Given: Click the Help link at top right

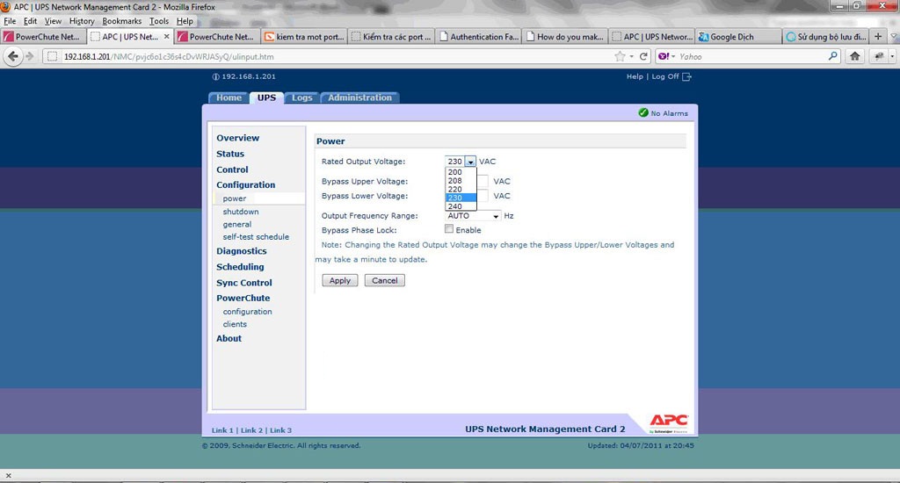Looking at the screenshot, I should click(x=635, y=76).
